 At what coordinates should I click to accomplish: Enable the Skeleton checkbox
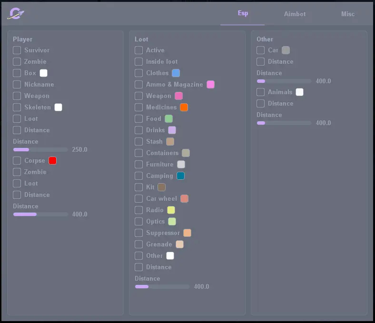[x=17, y=107]
